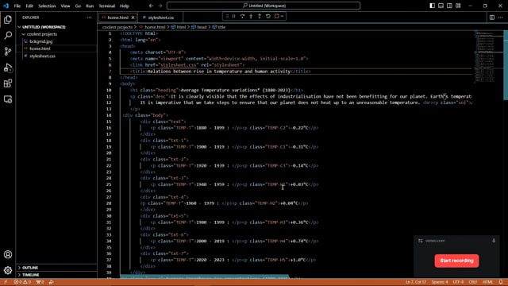Grab the debug toolbar drag handle
This screenshot has width=508, height=286.
[x=227, y=16]
